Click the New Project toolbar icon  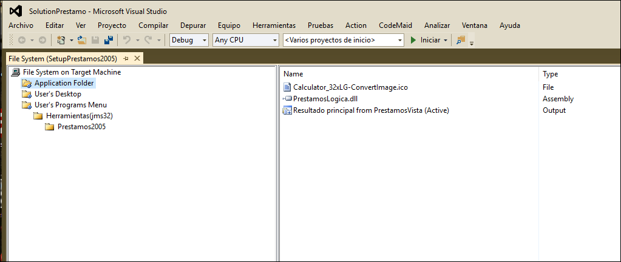pos(61,40)
